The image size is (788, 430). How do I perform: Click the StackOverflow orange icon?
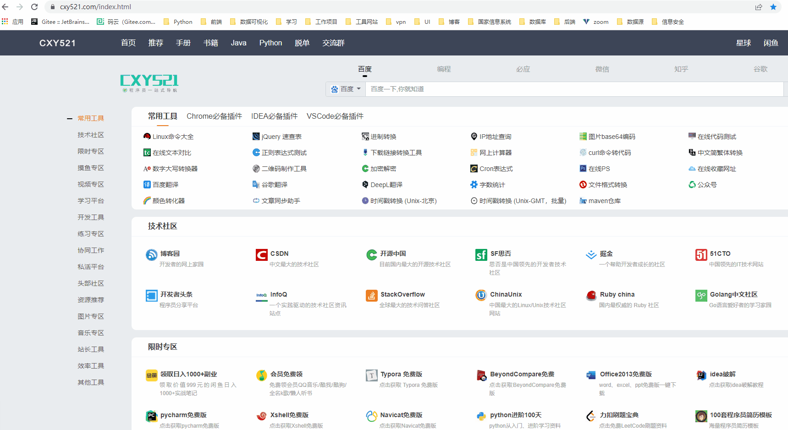pos(372,296)
